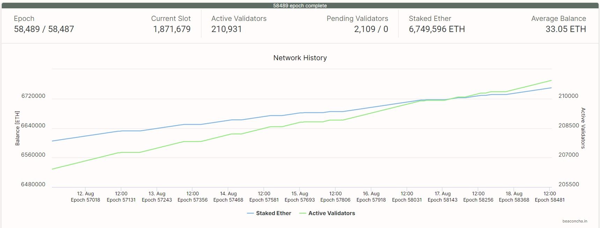Click right axis label 207000
Screen dimensions: 600x228
pos(569,155)
